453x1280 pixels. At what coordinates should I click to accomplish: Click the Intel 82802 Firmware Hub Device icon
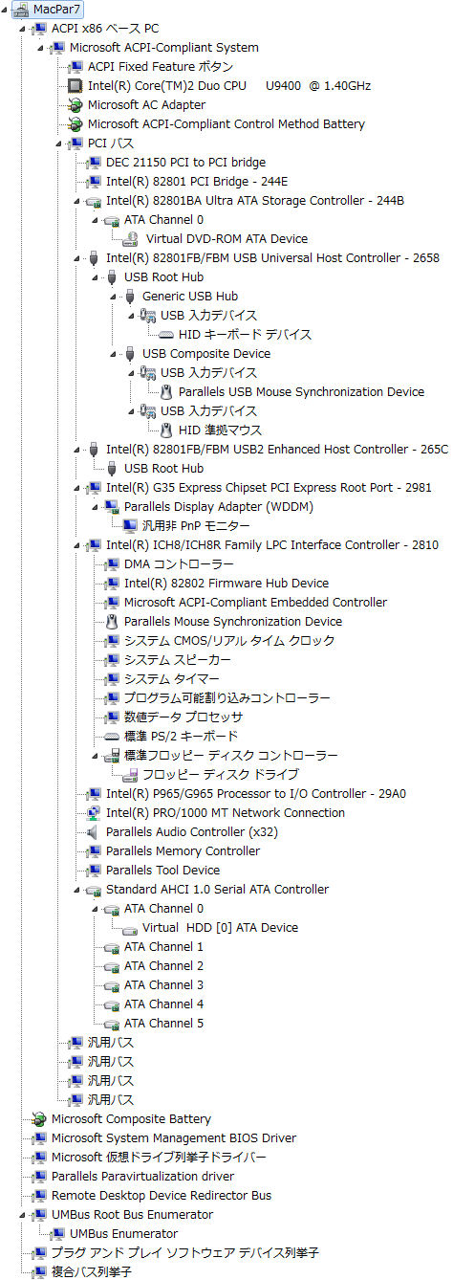point(112,584)
